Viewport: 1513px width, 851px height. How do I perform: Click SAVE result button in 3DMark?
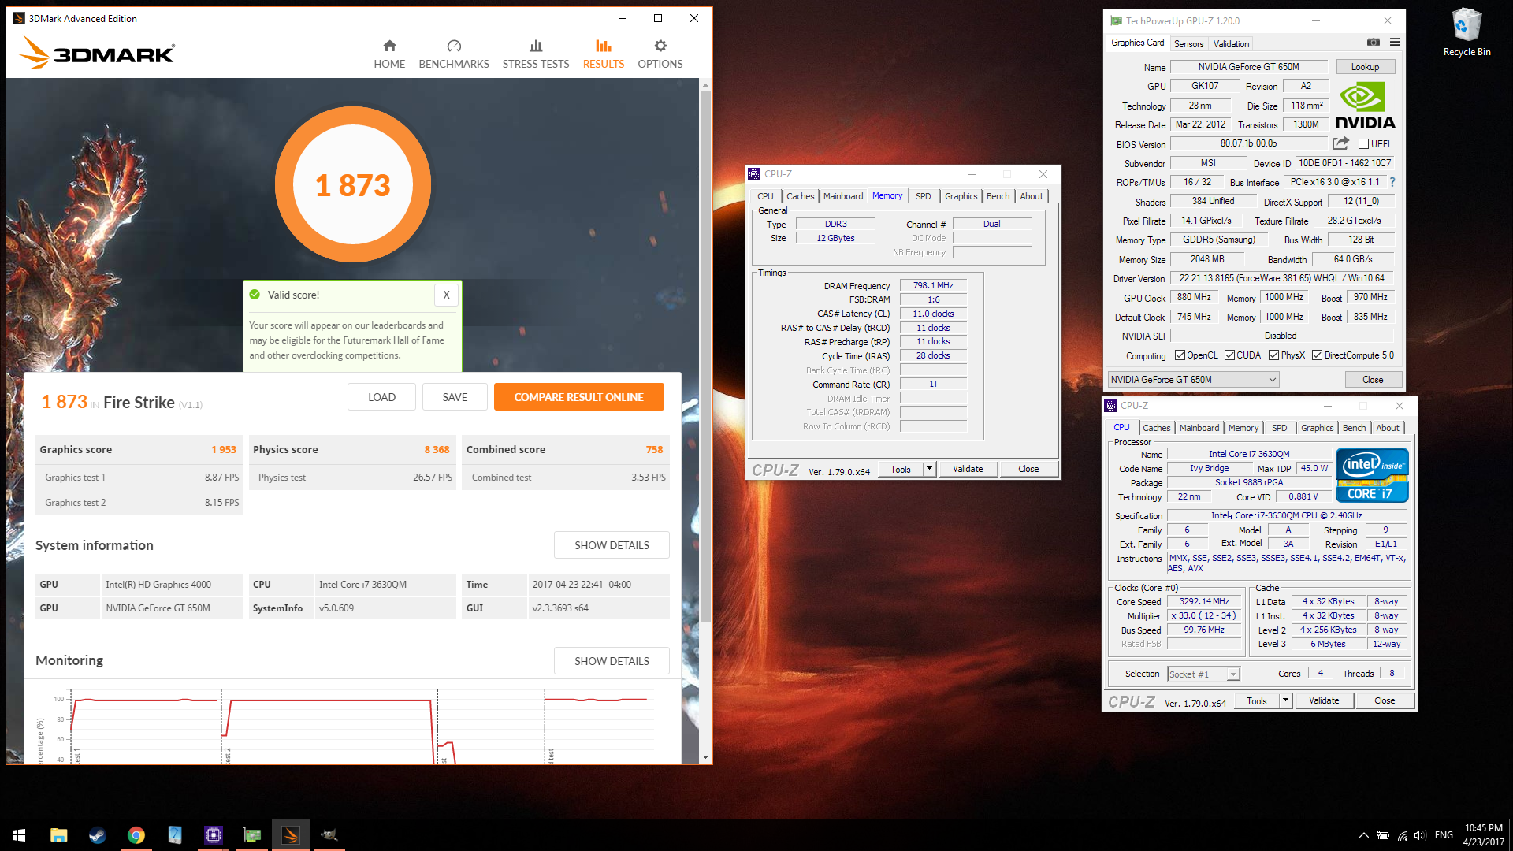coord(455,397)
